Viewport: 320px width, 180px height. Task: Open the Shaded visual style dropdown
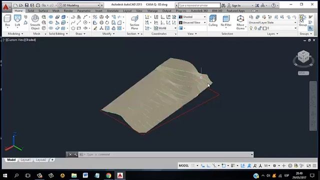pyautogui.click(x=192, y=17)
